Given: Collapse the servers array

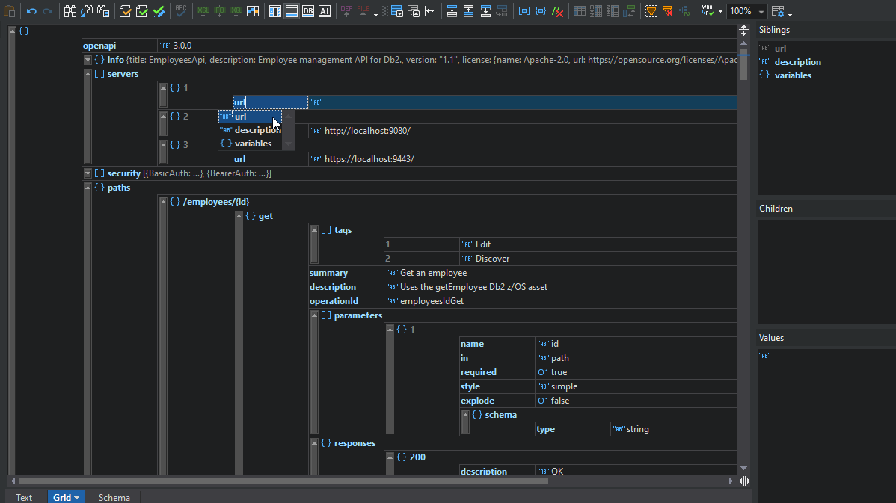Looking at the screenshot, I should pyautogui.click(x=88, y=73).
